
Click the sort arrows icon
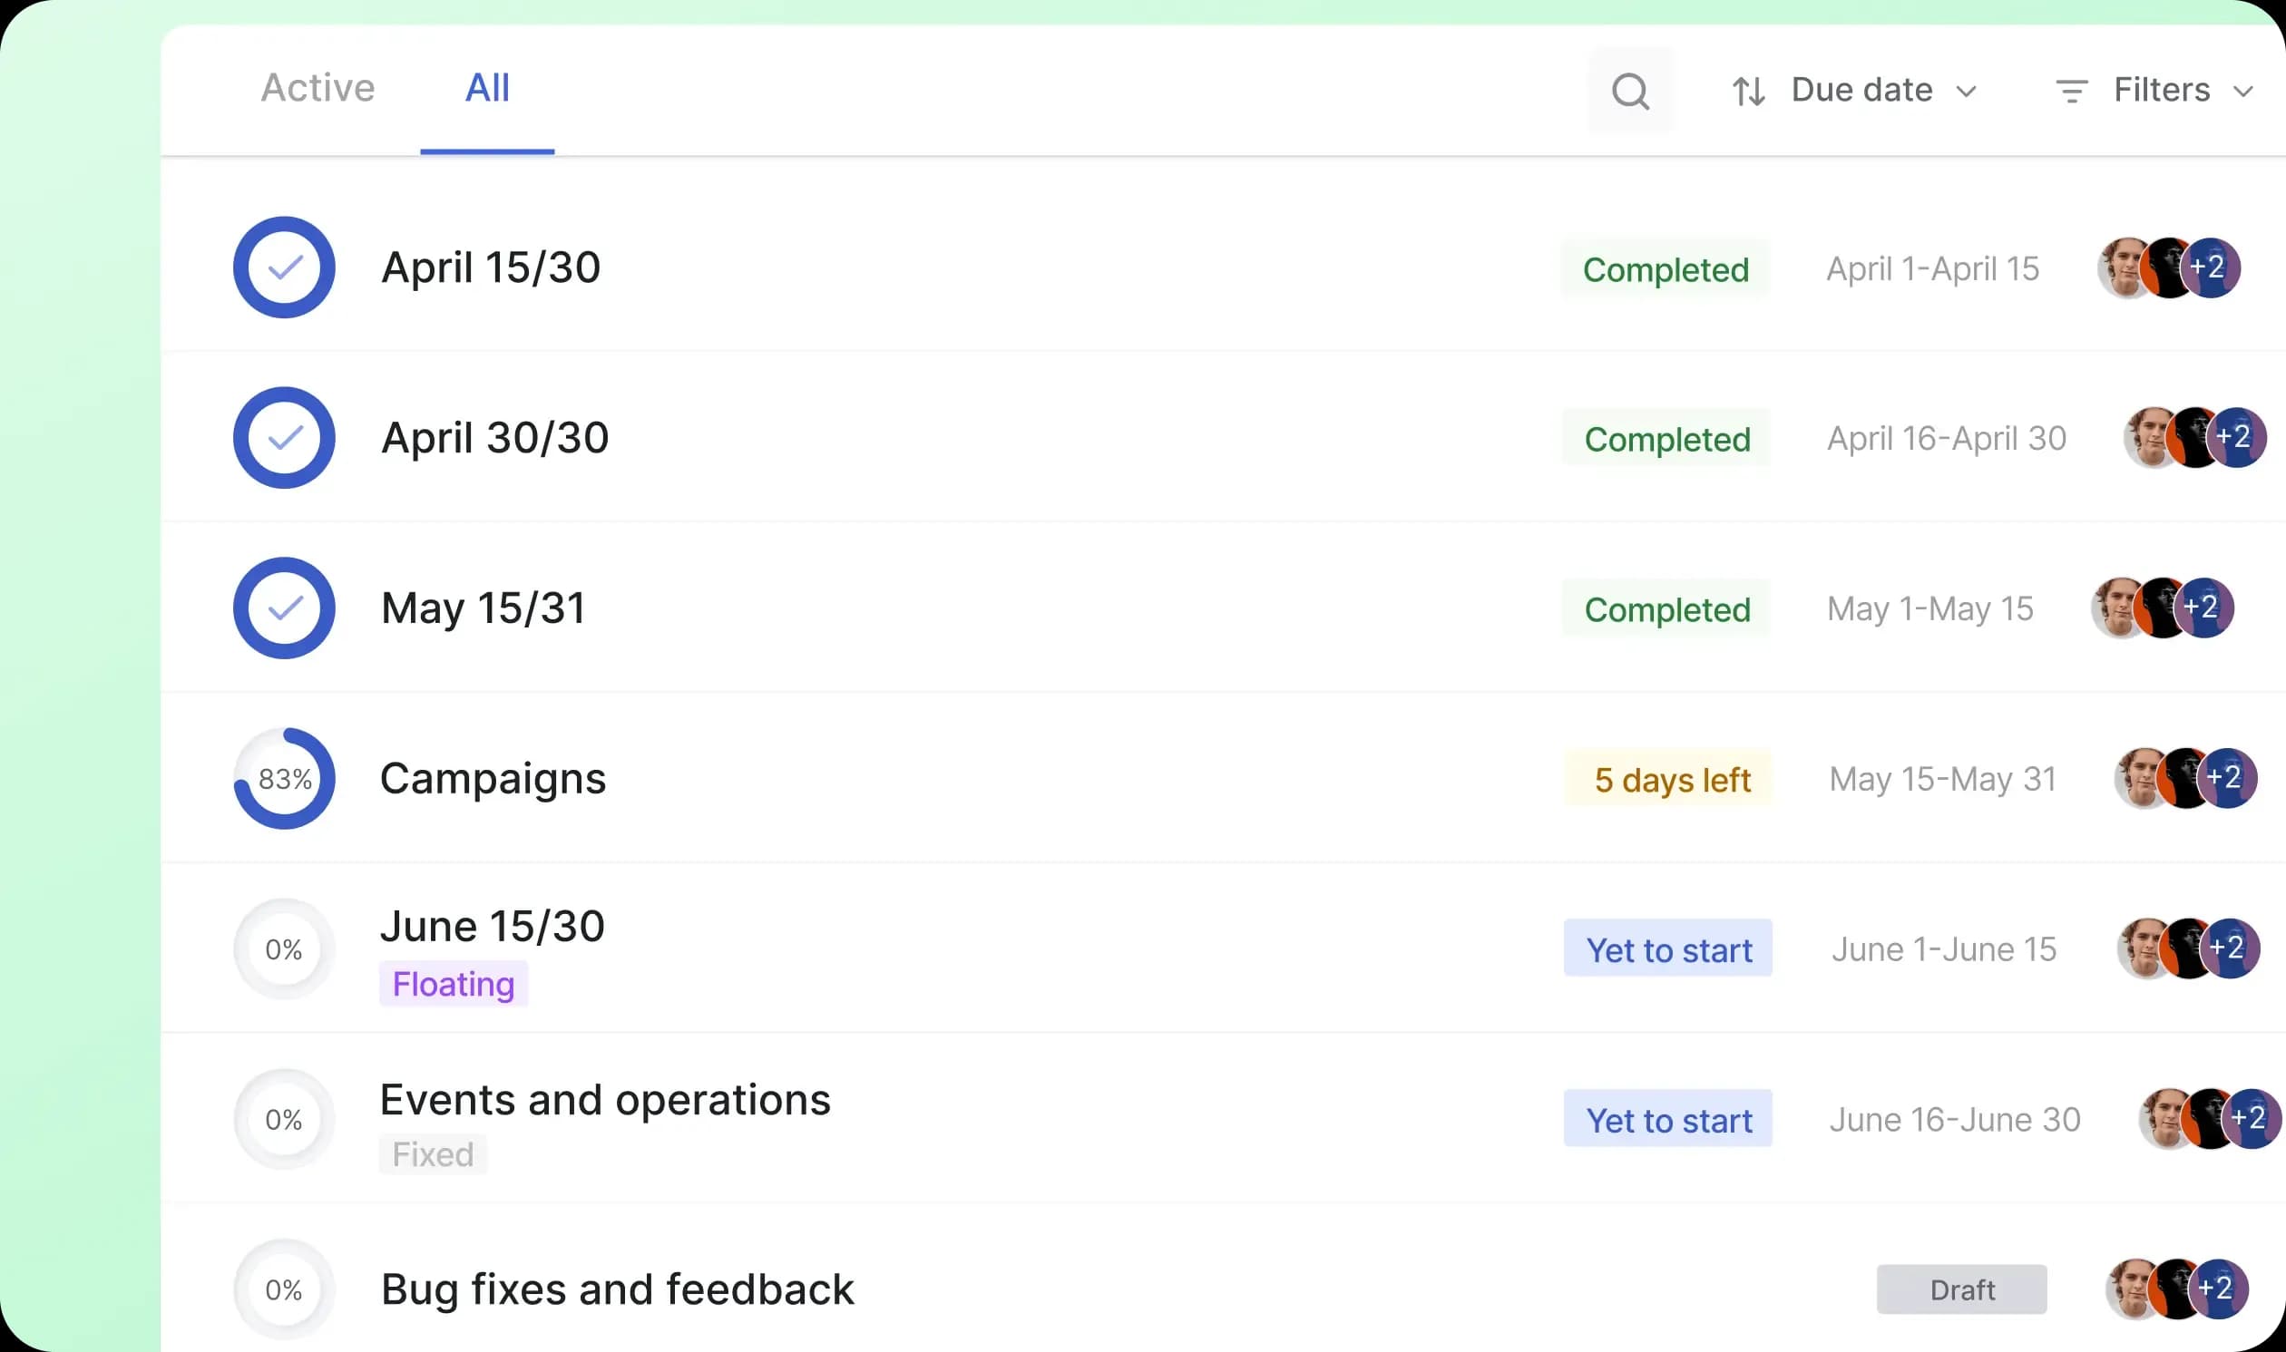1748,91
